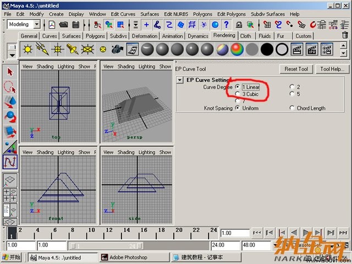
Task: Switch to the Dynamics shelf tab
Action: pyautogui.click(x=198, y=36)
